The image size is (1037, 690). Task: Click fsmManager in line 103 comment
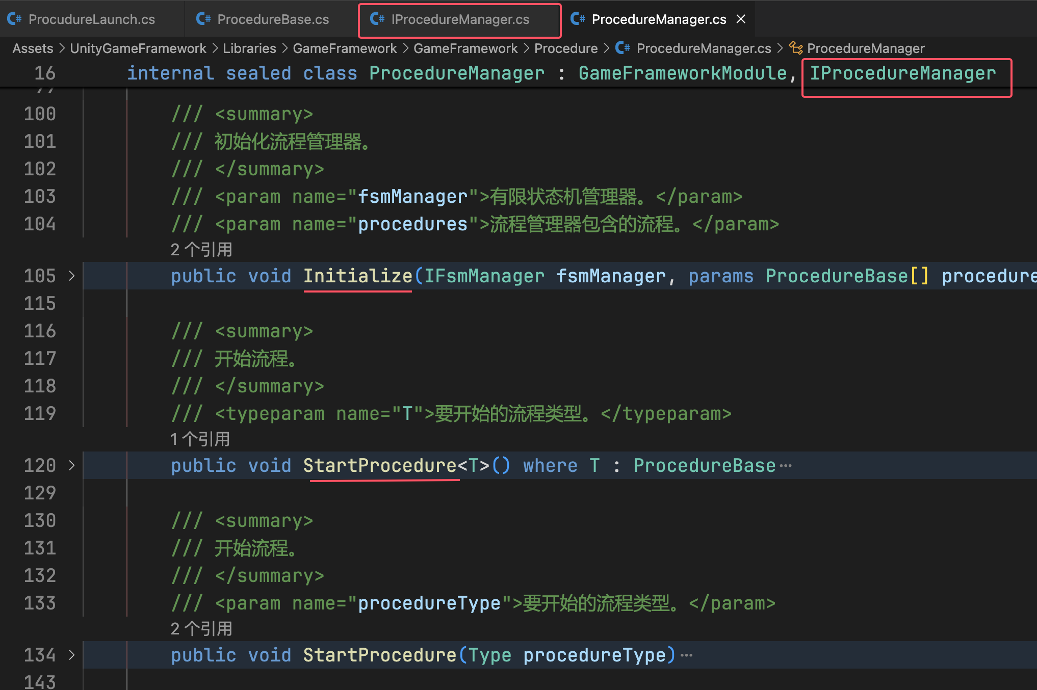tap(412, 196)
